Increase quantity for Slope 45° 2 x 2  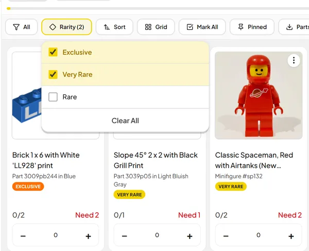coord(190,236)
